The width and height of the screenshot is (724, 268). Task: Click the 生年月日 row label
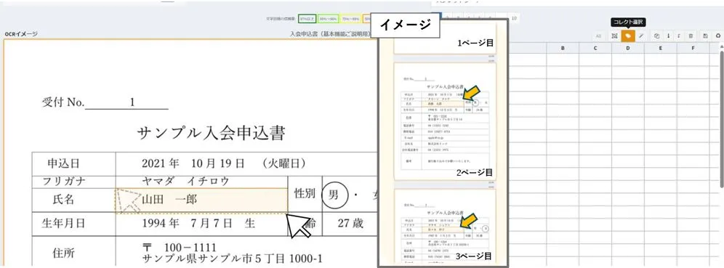coord(64,224)
